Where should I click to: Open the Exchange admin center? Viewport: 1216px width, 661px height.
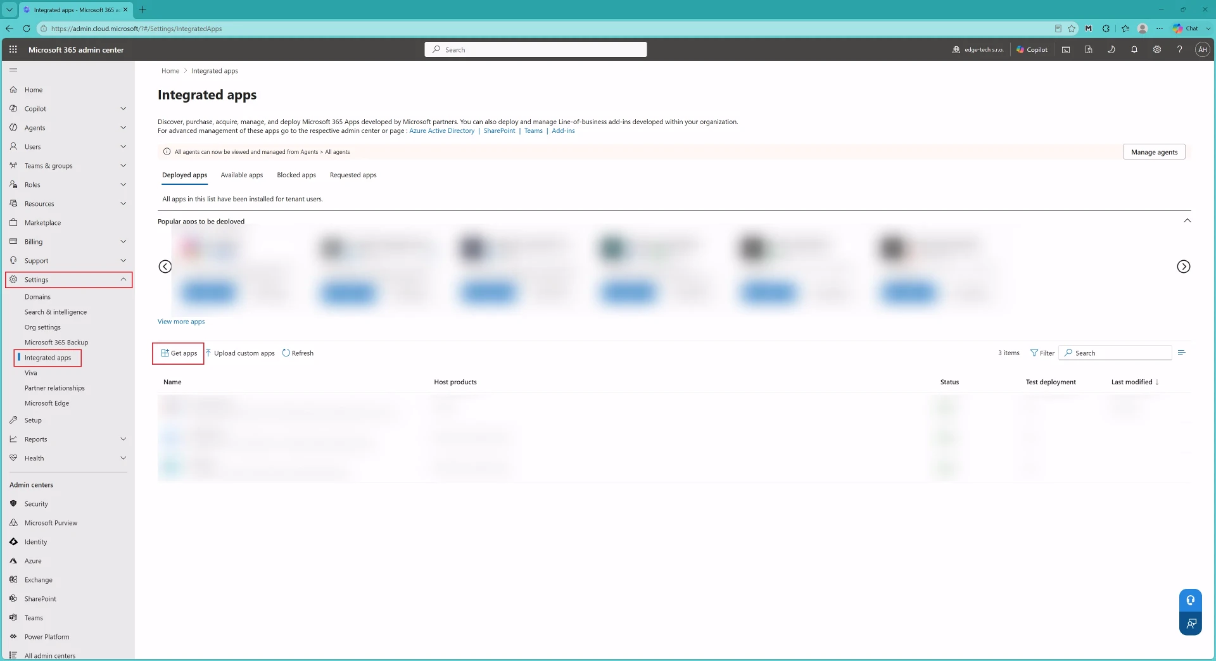click(x=38, y=580)
